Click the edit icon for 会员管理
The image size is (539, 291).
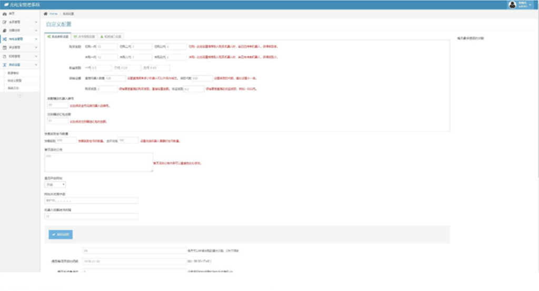tap(5, 23)
